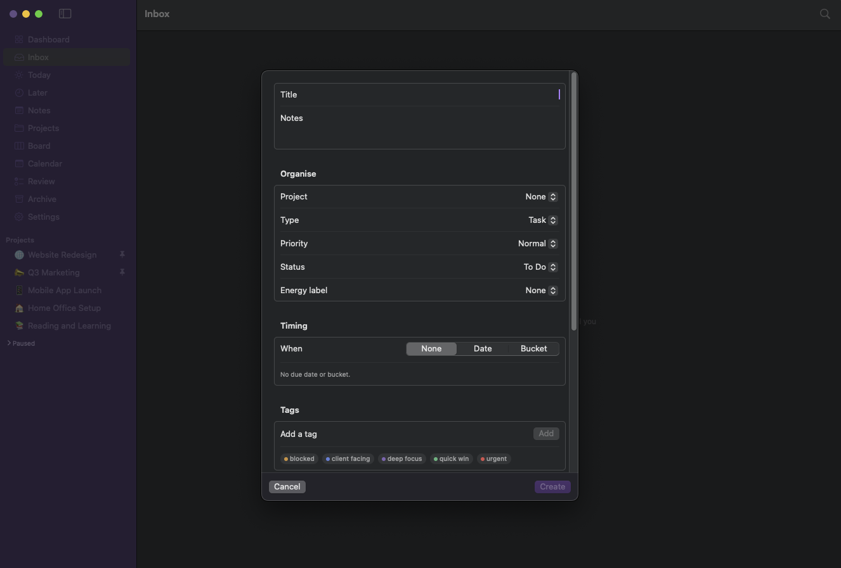Unpin the Website Redesign project

(x=122, y=255)
